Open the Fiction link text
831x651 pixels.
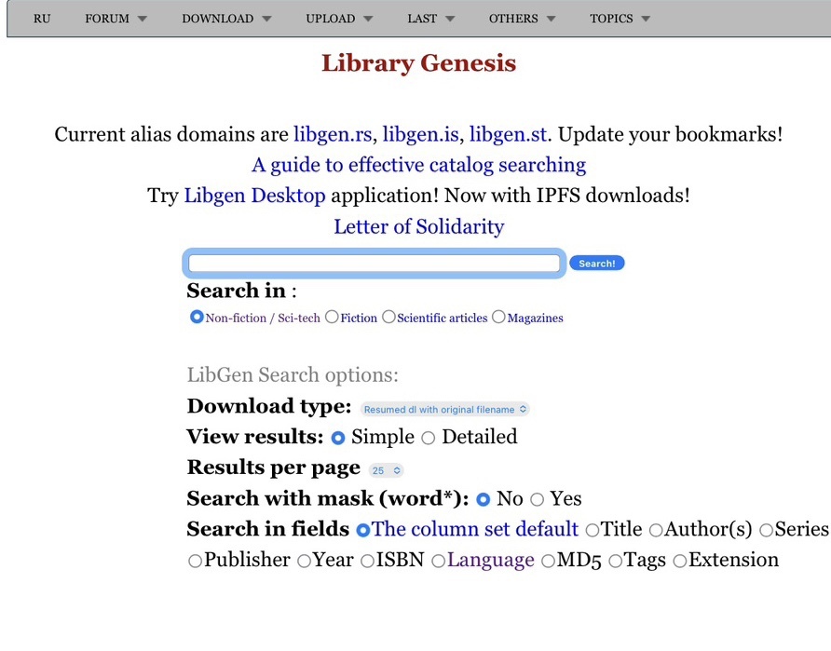click(x=359, y=318)
